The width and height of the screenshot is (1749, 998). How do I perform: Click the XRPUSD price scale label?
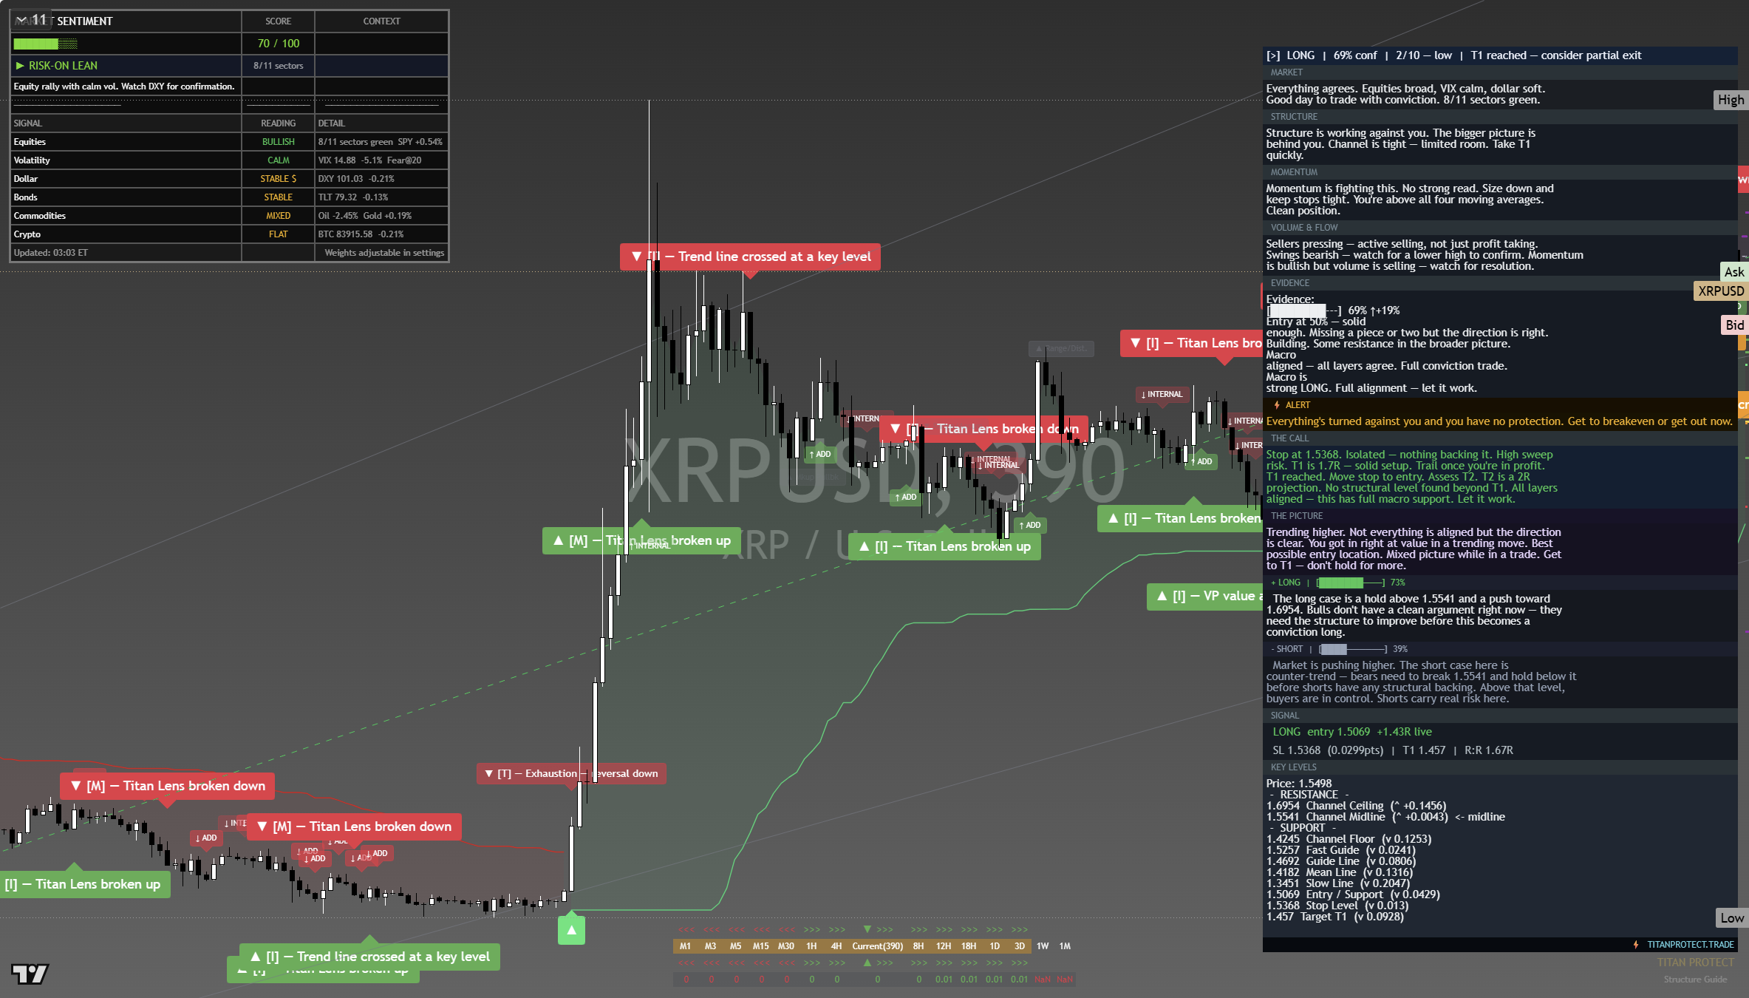pos(1721,291)
